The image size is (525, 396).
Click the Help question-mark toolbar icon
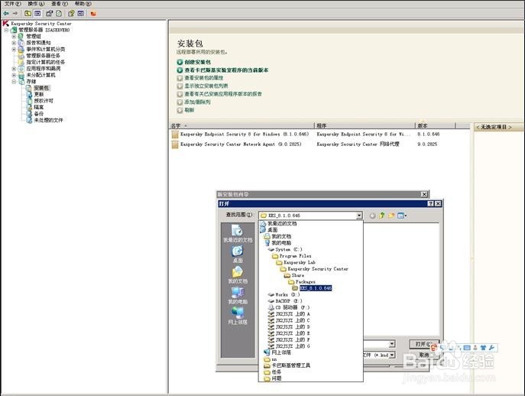coord(71,14)
